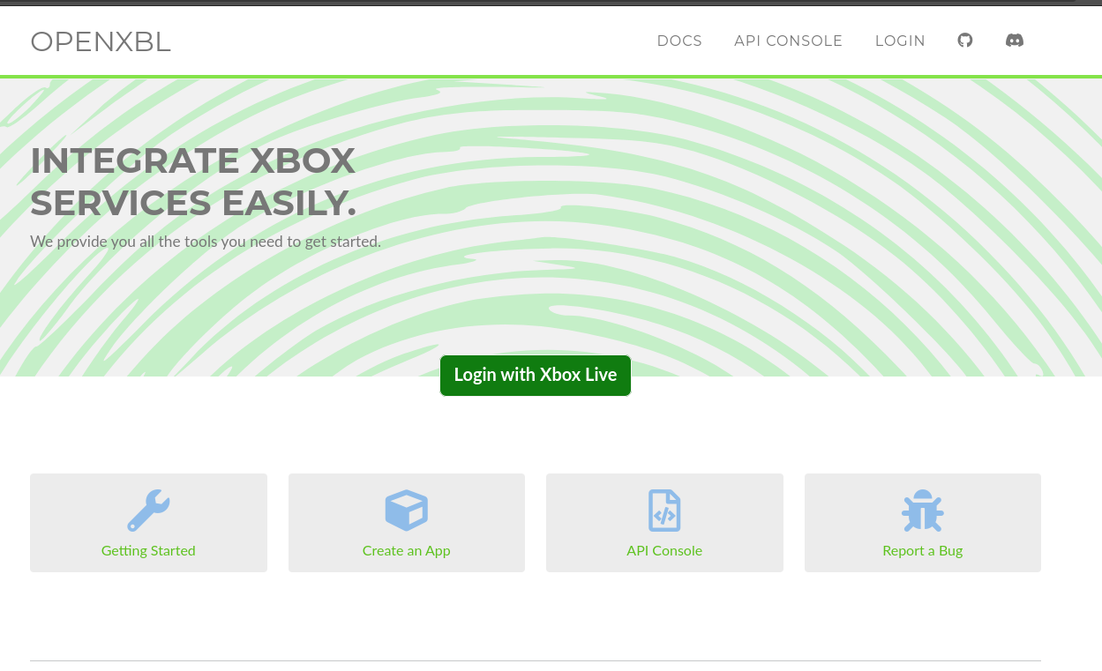Image resolution: width=1102 pixels, height=671 pixels.
Task: Click the wrench icon above Getting Started
Action: (x=148, y=511)
